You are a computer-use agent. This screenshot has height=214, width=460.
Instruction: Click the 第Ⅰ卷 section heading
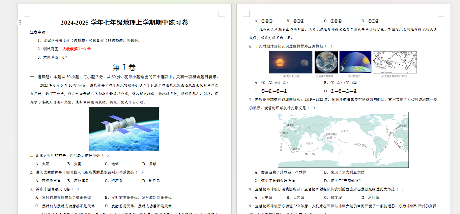[124, 67]
